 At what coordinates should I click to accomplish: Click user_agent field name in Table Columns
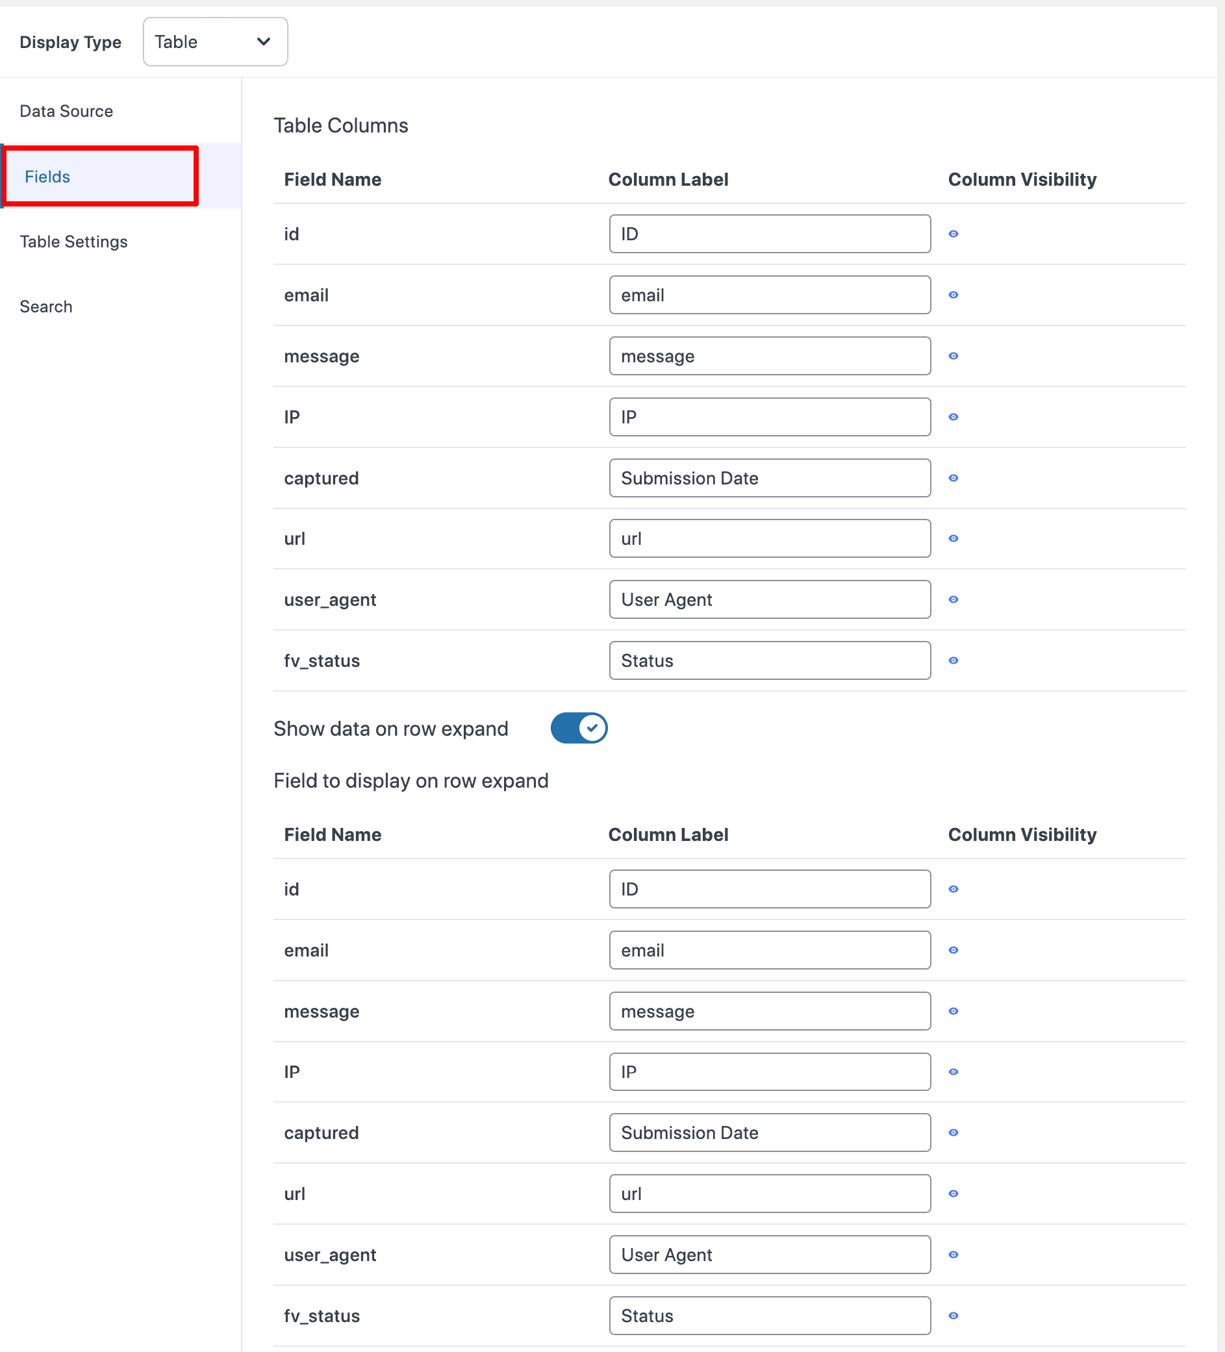pos(330,599)
